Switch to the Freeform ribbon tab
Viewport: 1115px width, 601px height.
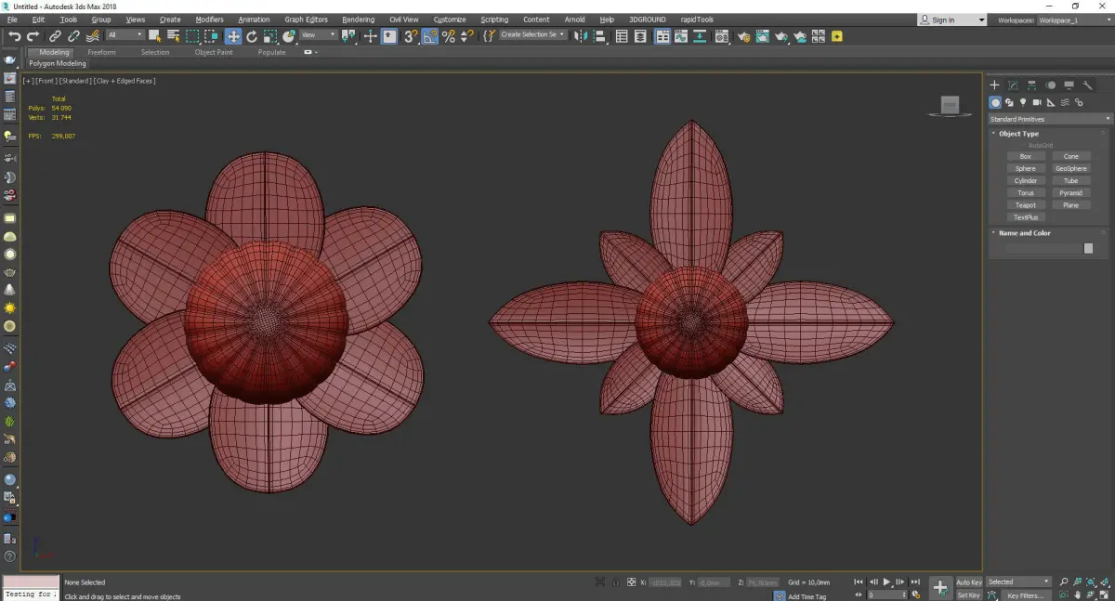pos(101,52)
